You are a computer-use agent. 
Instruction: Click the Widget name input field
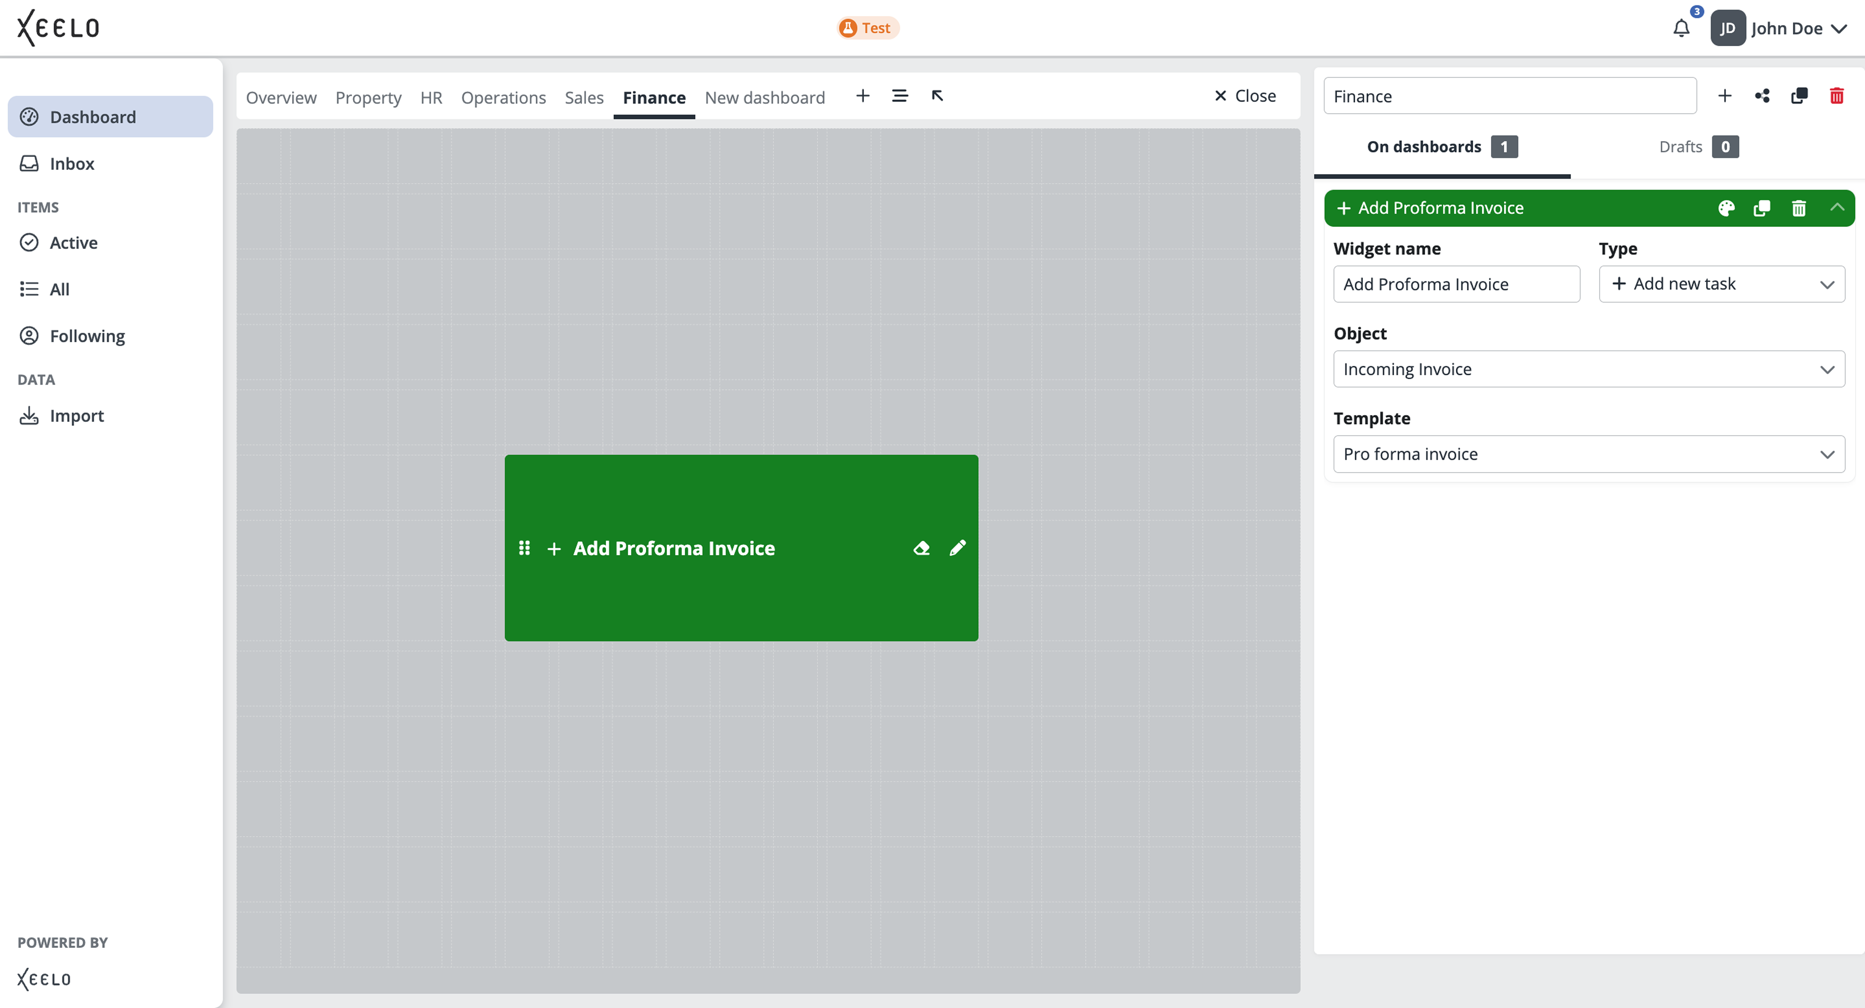click(x=1456, y=284)
